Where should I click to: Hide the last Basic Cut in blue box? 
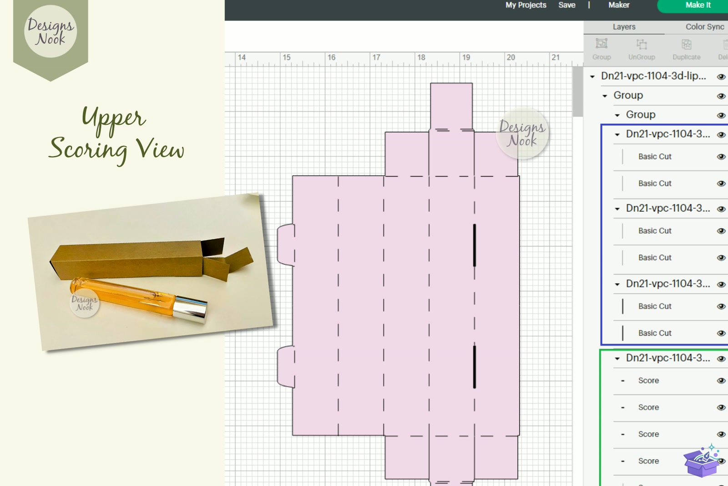click(721, 333)
